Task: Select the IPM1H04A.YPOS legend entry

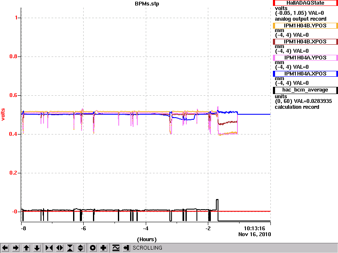Action: pyautogui.click(x=305, y=58)
